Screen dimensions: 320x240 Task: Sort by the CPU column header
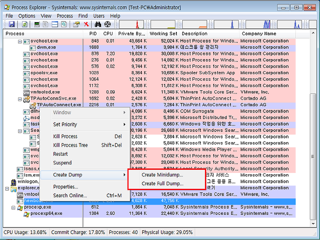(108, 34)
